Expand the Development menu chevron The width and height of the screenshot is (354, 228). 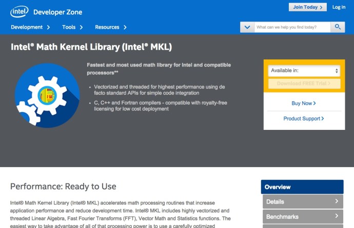(48, 27)
